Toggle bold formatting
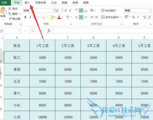Screen dimensions: 153x120 click(25, 17)
